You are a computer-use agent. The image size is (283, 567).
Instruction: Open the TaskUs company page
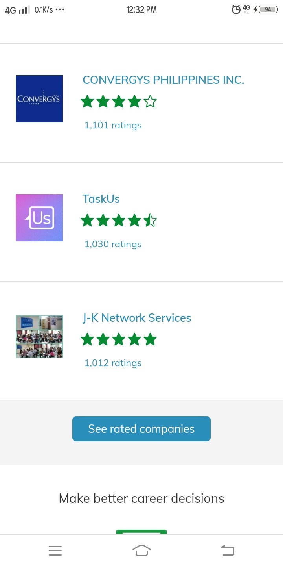(x=101, y=199)
